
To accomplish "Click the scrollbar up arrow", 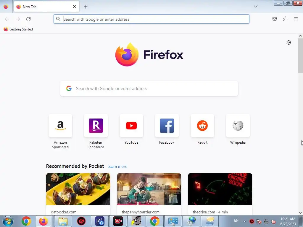I will pyautogui.click(x=300, y=36).
